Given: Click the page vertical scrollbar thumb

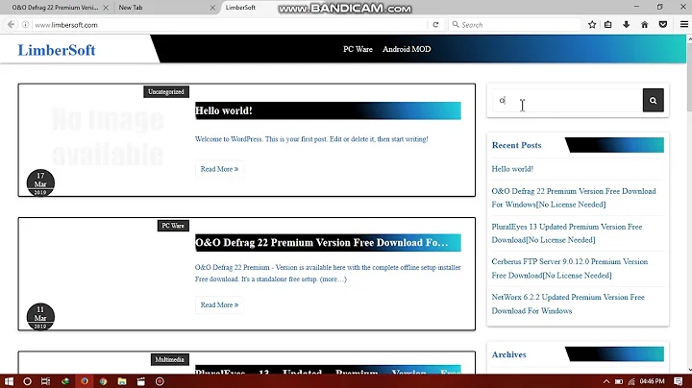Looking at the screenshot, I should pos(689,77).
